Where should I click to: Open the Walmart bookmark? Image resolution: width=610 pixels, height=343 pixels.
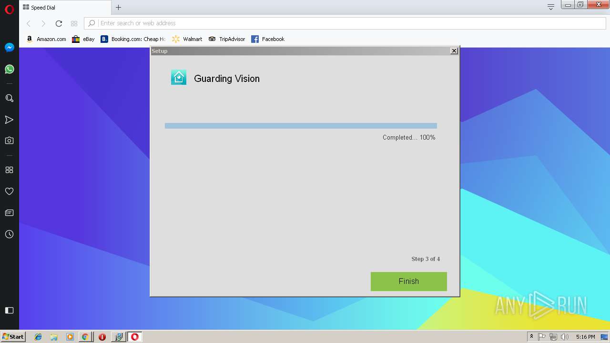(x=187, y=39)
